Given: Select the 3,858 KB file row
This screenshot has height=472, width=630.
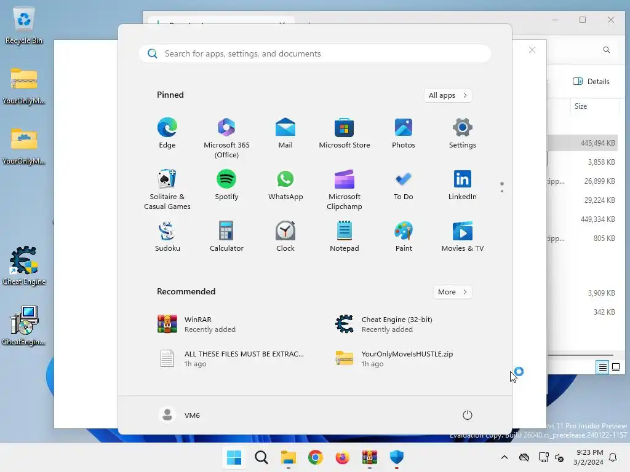Looking at the screenshot, I should (582, 162).
